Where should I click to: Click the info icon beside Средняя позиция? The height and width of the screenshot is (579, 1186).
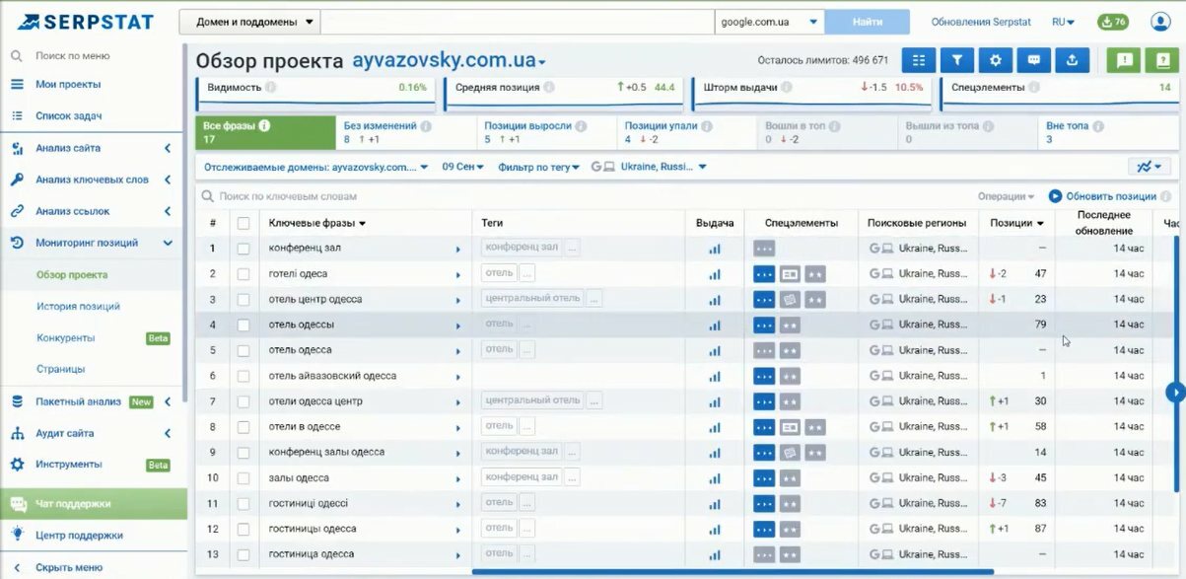point(550,88)
